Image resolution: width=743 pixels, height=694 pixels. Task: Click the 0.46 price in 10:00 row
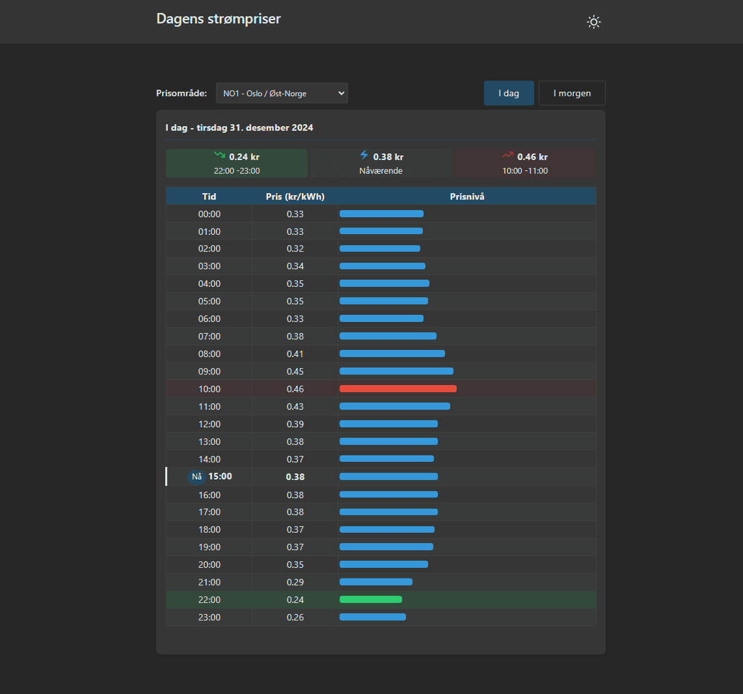pos(295,389)
